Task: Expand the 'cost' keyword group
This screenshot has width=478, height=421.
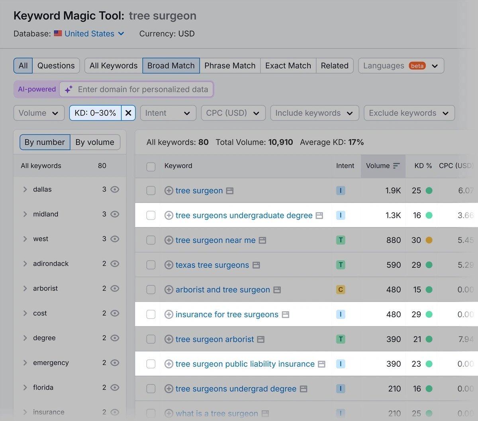Action: [25, 313]
